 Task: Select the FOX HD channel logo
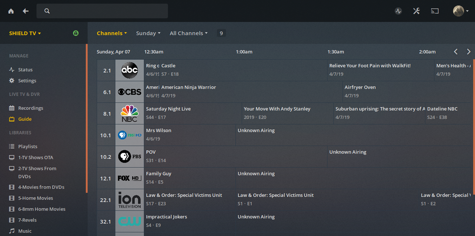coord(130,178)
